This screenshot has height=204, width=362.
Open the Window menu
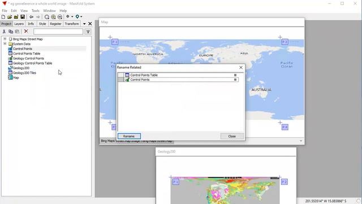coord(49,11)
